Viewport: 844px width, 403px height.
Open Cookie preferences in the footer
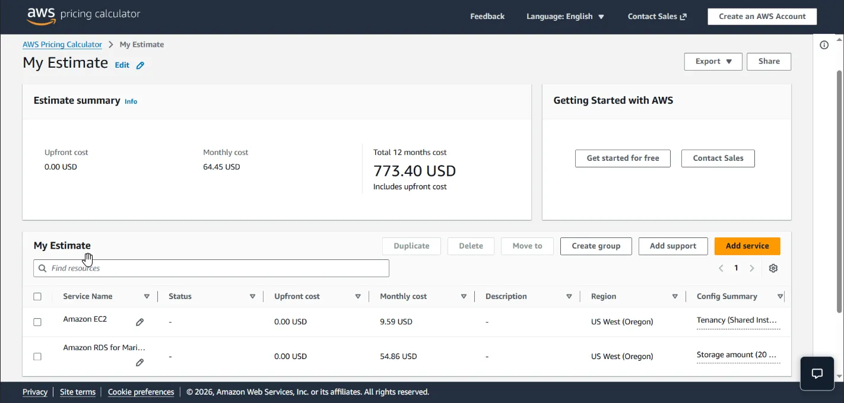tap(141, 392)
